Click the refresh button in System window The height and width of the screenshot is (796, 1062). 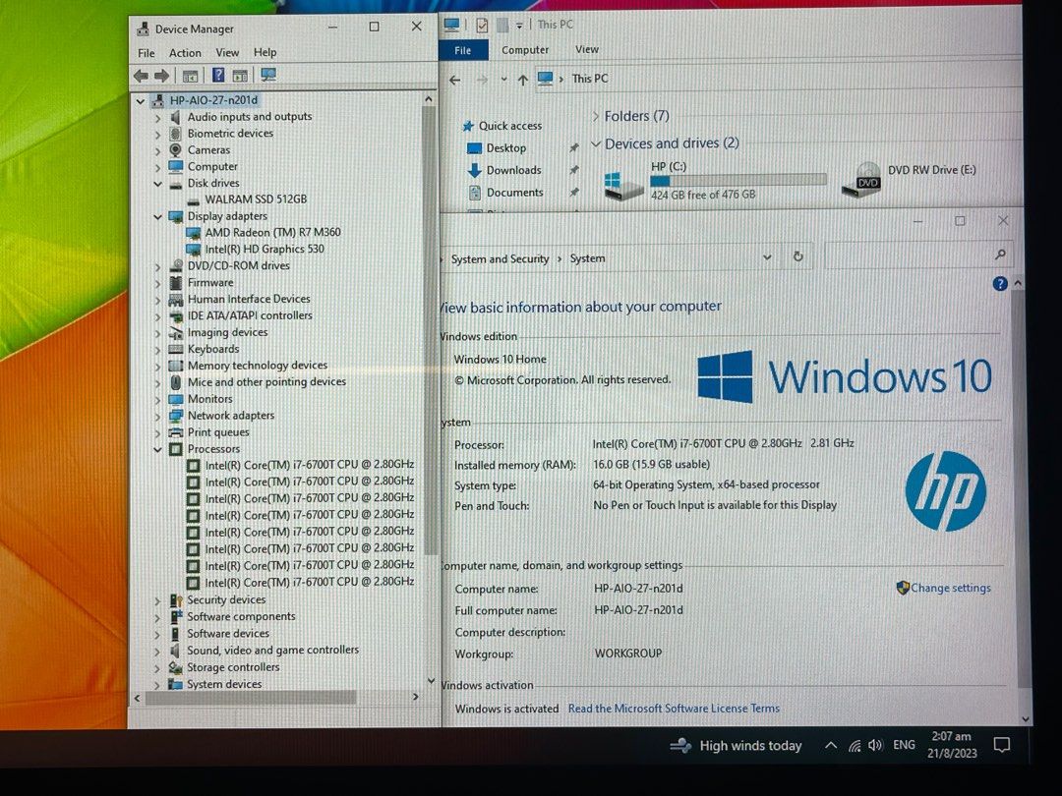[797, 256]
